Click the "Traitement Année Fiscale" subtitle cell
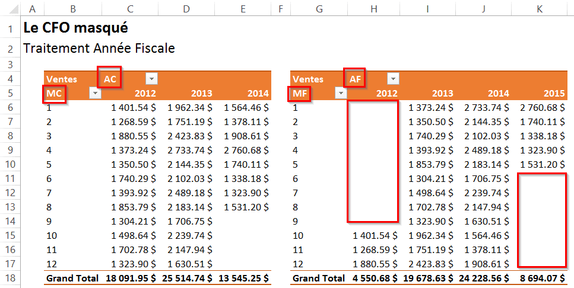The height and width of the screenshot is (288, 574). click(99, 49)
